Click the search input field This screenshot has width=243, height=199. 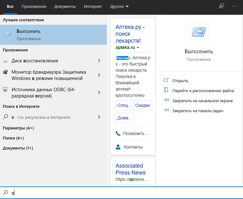(121, 193)
